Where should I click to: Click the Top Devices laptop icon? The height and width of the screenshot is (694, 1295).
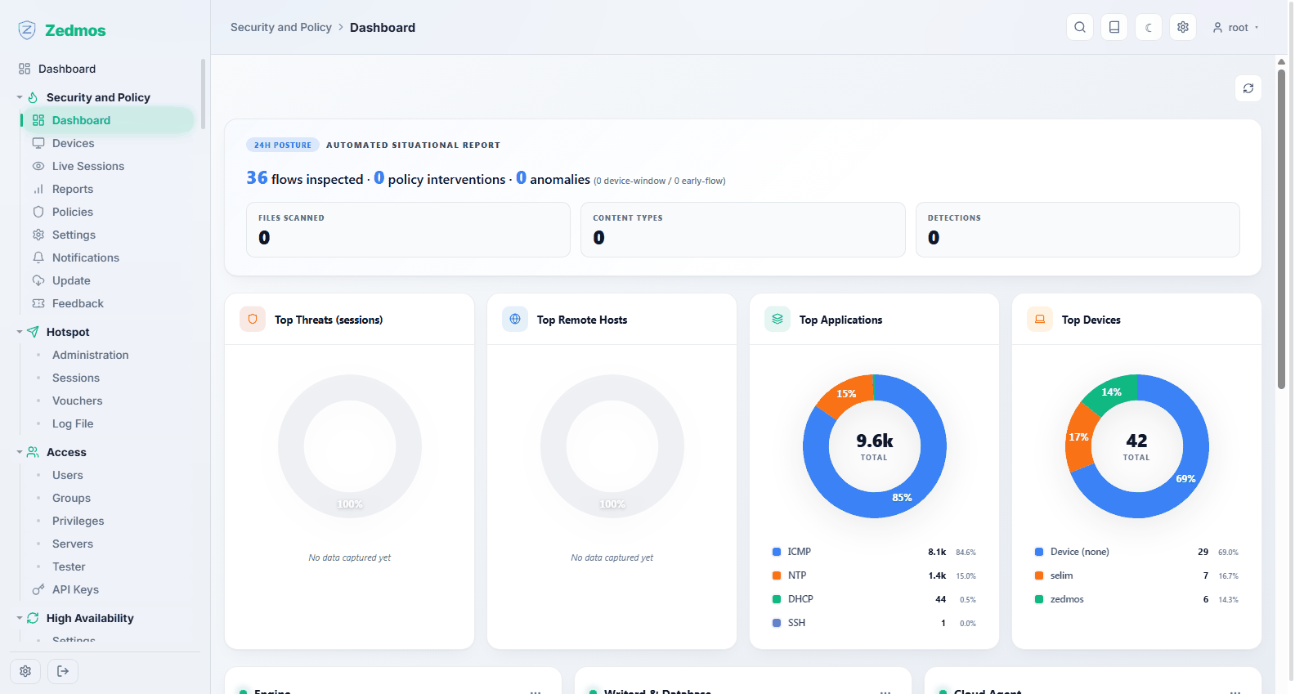click(x=1040, y=319)
